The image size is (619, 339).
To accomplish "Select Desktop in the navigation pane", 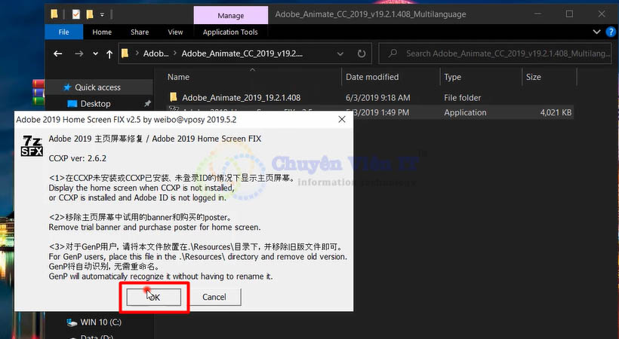I will (x=95, y=104).
